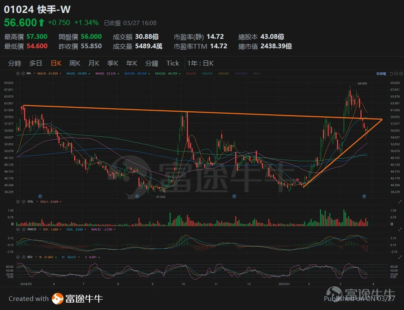Click the MACD value -2.760 label
Viewport: 404px width, 310px height.
pos(103,229)
